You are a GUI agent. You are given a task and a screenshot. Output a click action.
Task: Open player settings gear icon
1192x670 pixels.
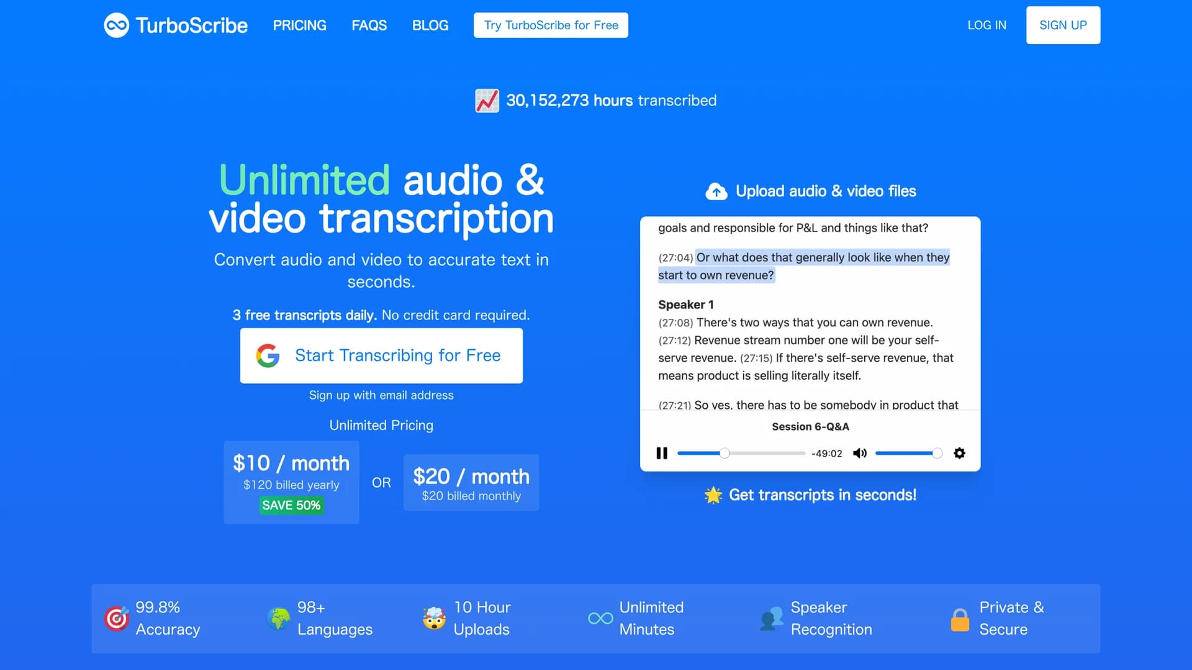tap(959, 453)
